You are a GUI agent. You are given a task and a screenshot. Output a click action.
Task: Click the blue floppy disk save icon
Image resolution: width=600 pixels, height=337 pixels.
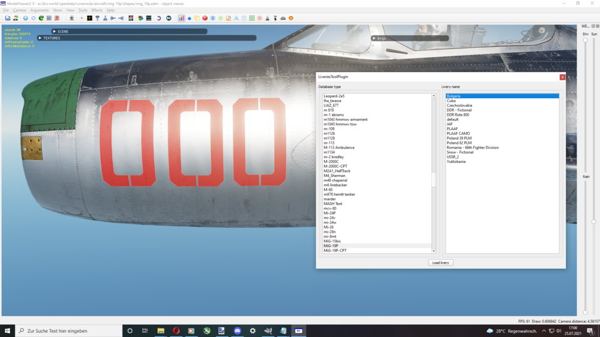coord(7,18)
